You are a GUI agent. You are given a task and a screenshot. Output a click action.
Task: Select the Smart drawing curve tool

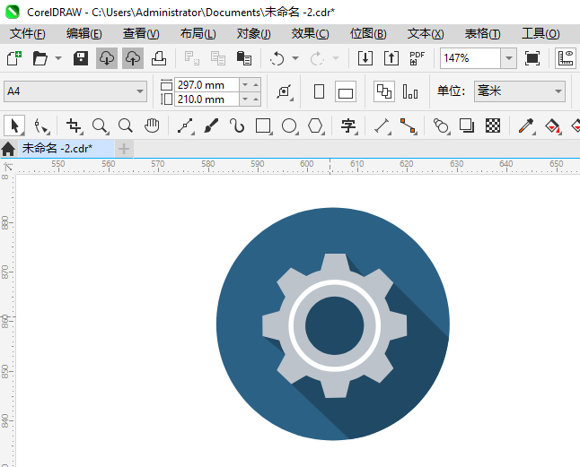tap(237, 125)
